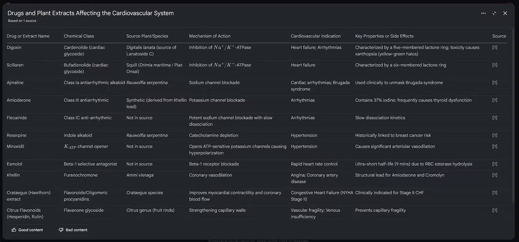Click the Digoxin drug name cell
Image resolution: width=519 pixels, height=242 pixels.
coord(14,47)
